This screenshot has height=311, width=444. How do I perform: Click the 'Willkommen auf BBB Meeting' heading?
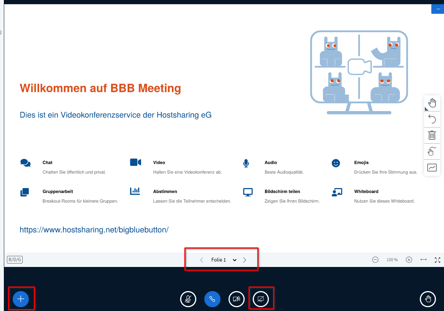[x=100, y=88]
